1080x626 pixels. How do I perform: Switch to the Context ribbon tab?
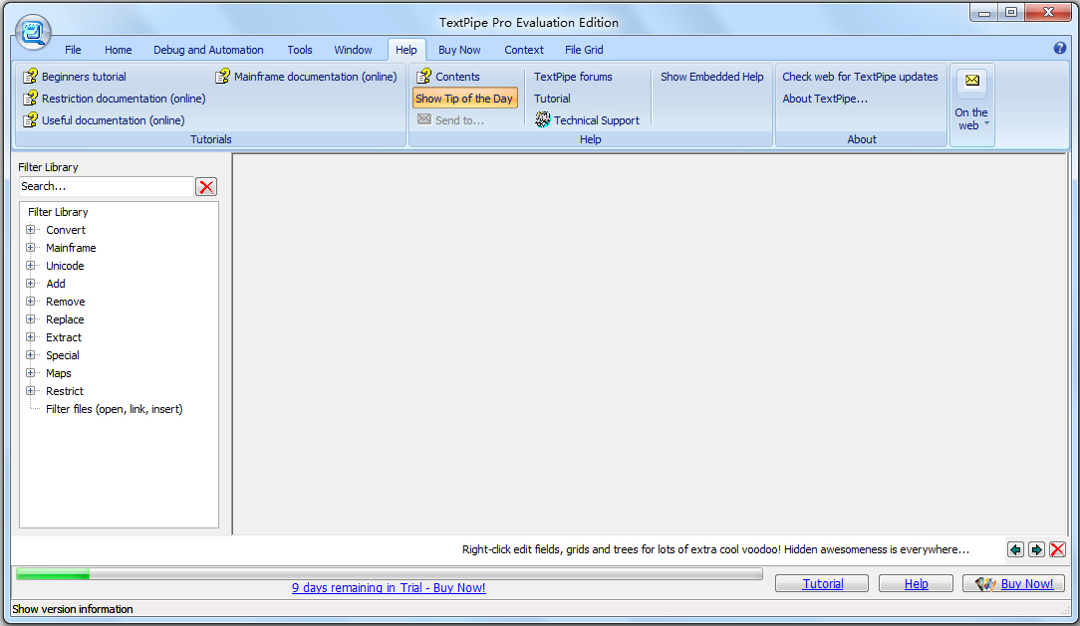523,50
